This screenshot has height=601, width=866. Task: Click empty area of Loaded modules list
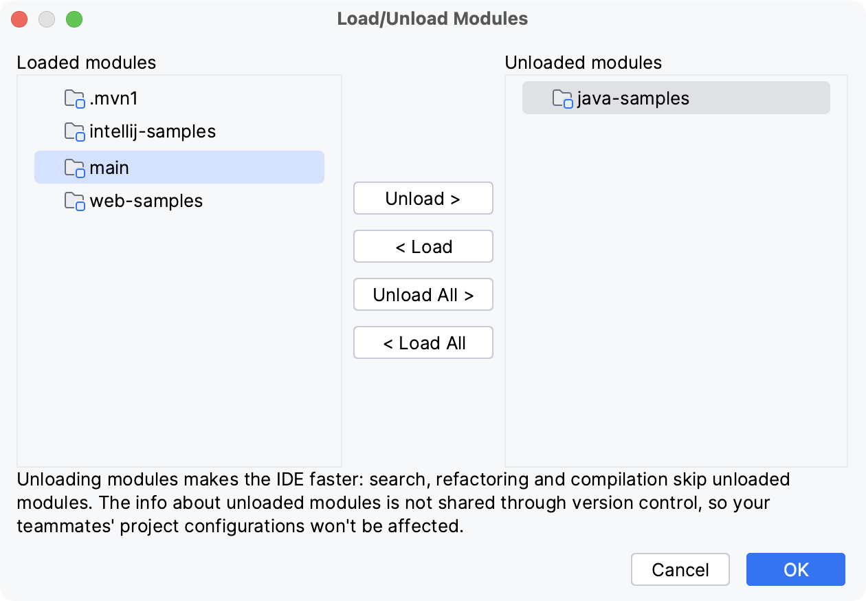click(x=179, y=344)
